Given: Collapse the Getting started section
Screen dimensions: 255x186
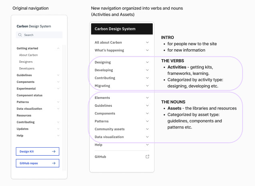Looking at the screenshot, I should (x=58, y=48).
